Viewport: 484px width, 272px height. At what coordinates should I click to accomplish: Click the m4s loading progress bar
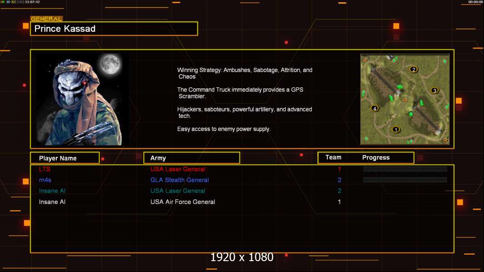(x=405, y=180)
